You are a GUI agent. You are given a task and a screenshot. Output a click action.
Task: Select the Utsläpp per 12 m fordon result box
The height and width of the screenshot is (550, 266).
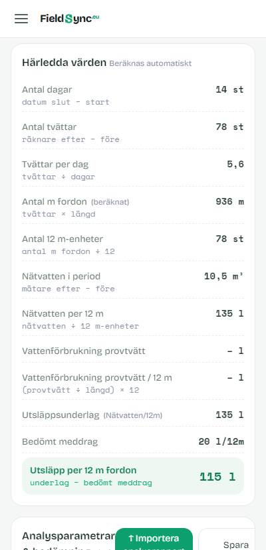[x=133, y=476]
